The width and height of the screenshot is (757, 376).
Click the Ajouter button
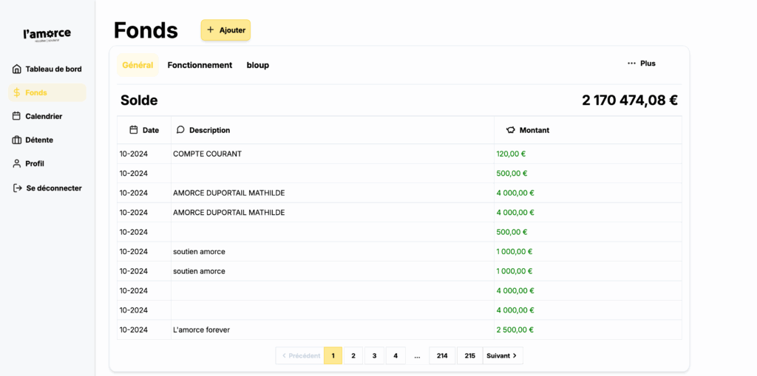coord(225,30)
